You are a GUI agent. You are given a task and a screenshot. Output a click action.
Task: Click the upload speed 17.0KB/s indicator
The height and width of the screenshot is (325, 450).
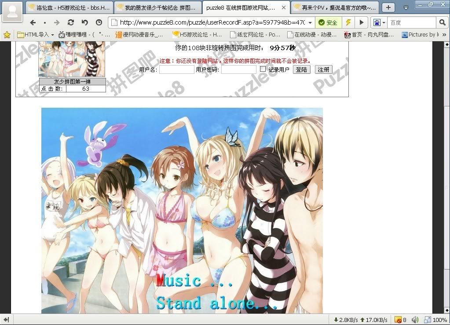[374, 320]
